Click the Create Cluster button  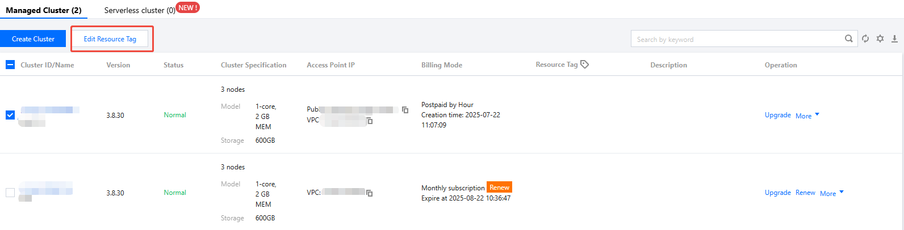(33, 39)
